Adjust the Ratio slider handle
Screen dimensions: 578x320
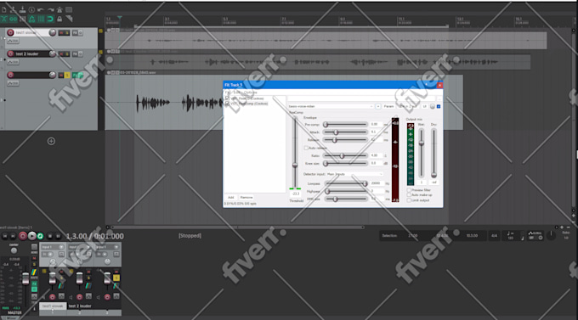[x=342, y=156]
